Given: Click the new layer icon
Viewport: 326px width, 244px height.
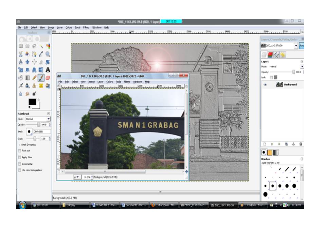Looking at the screenshot, I should coord(265,144).
